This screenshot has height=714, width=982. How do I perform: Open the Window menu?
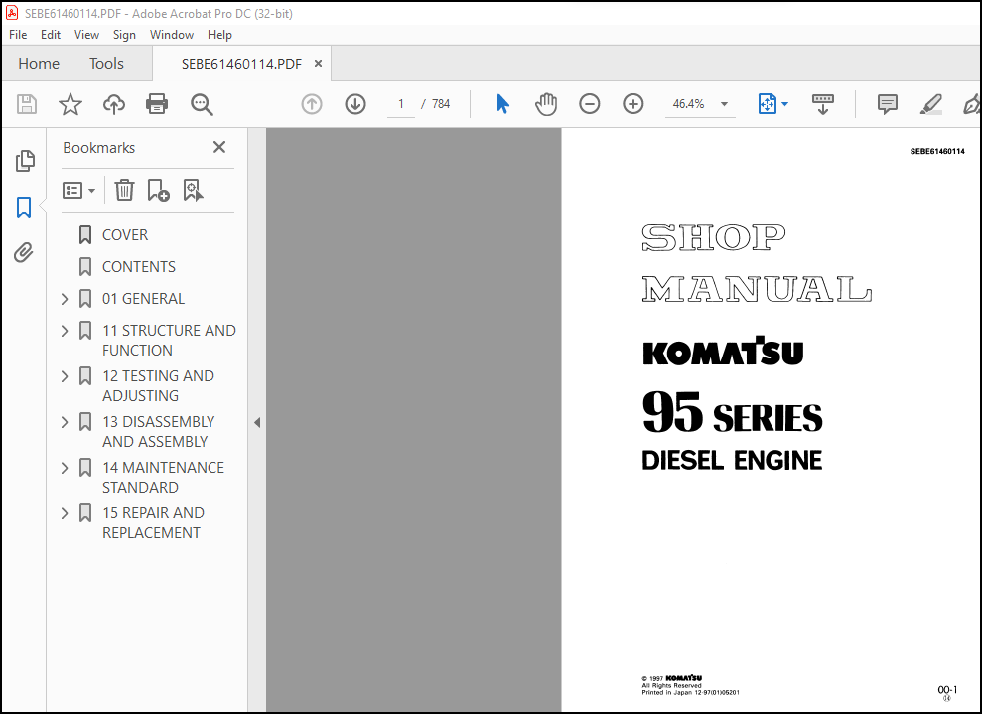(x=171, y=35)
